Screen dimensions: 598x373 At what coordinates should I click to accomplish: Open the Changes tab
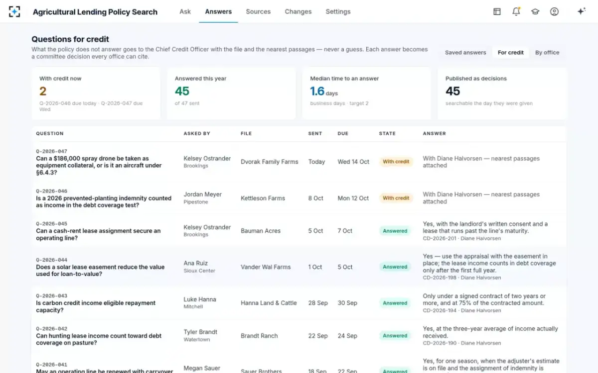(x=298, y=11)
